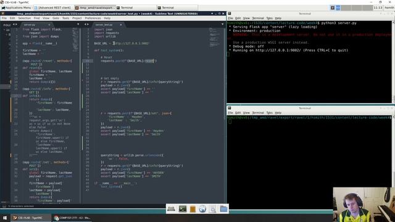Open Sublime Text Preferences menu
This screenshot has height=222, width=395.
pyautogui.click(x=93, y=18)
